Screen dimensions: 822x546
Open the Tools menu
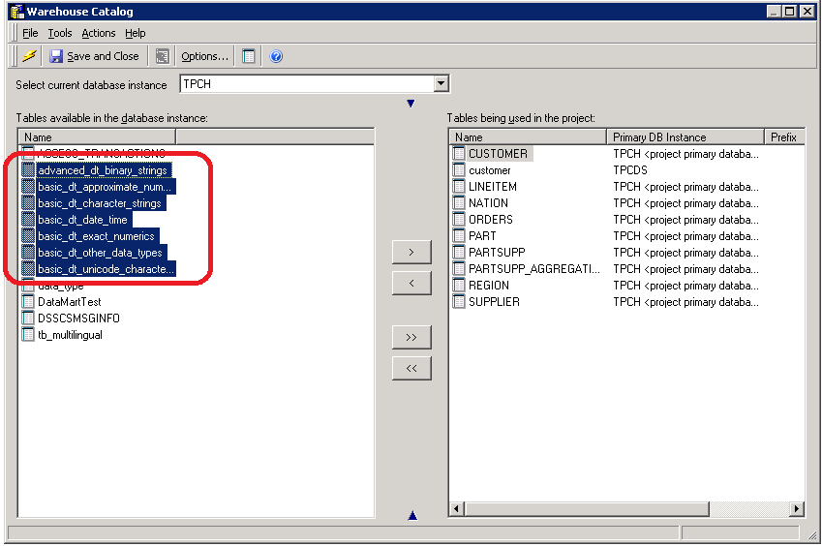[x=60, y=33]
